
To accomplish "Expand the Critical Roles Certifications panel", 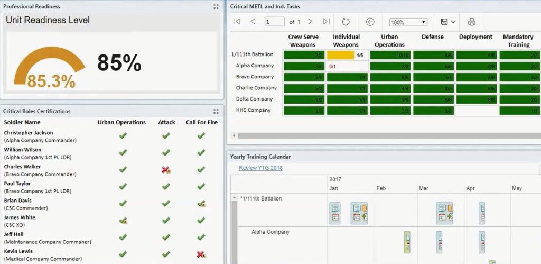I will point(216,111).
